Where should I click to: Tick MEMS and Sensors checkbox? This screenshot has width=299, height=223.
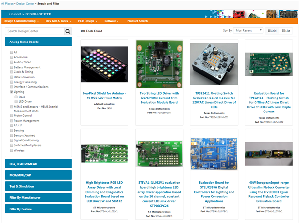pyautogui.click(x=12, y=107)
